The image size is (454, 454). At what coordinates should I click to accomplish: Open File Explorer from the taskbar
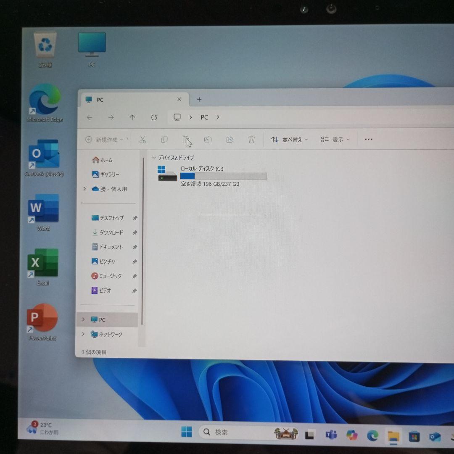(x=393, y=436)
